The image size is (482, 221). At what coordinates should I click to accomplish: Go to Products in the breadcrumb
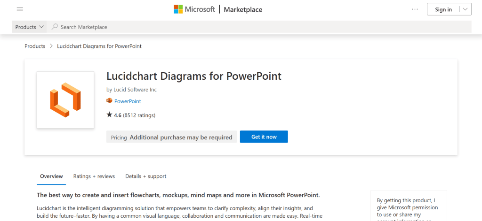click(35, 46)
